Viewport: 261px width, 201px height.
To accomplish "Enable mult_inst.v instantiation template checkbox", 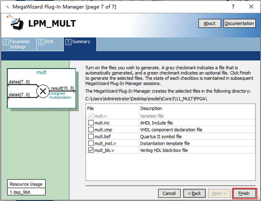I will [91, 143].
